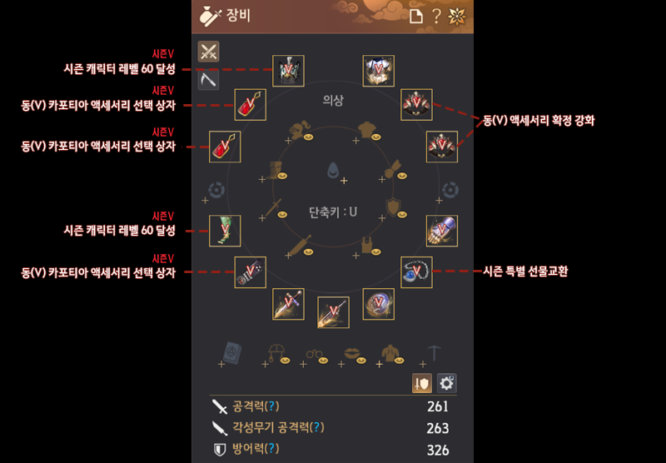Select the empty pickaxe tool slot
This screenshot has width=666, height=463.
[431, 355]
